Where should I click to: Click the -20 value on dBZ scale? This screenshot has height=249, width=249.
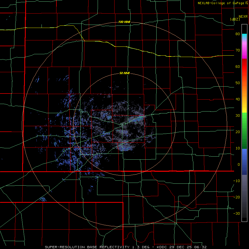click(x=237, y=197)
